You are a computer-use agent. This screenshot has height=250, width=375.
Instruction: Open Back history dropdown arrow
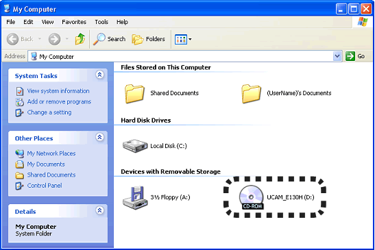(40, 39)
